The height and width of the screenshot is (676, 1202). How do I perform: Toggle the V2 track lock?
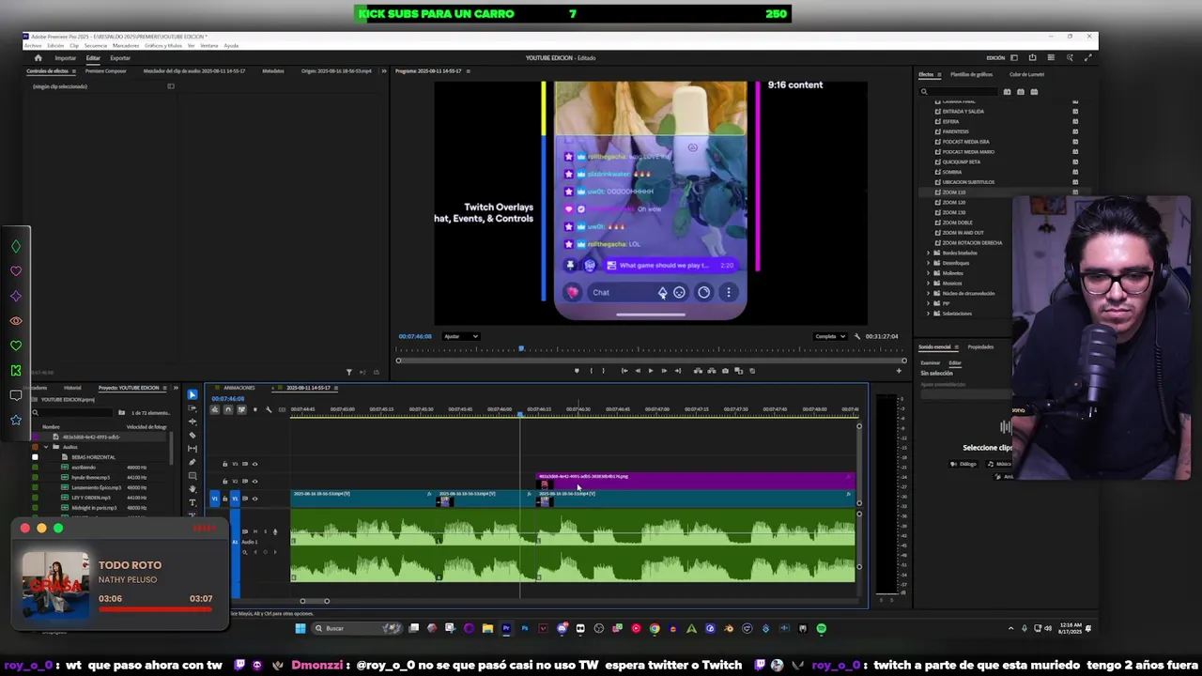click(224, 481)
